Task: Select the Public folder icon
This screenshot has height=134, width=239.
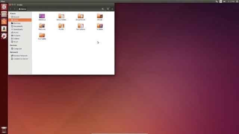Action: [x=61, y=26]
